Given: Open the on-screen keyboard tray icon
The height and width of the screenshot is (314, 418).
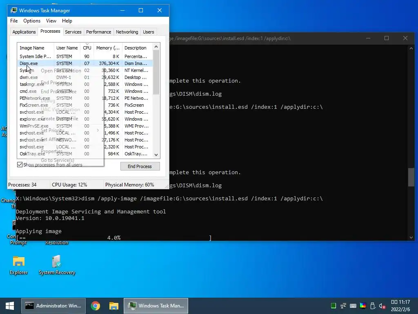Looking at the screenshot, I should (x=353, y=306).
